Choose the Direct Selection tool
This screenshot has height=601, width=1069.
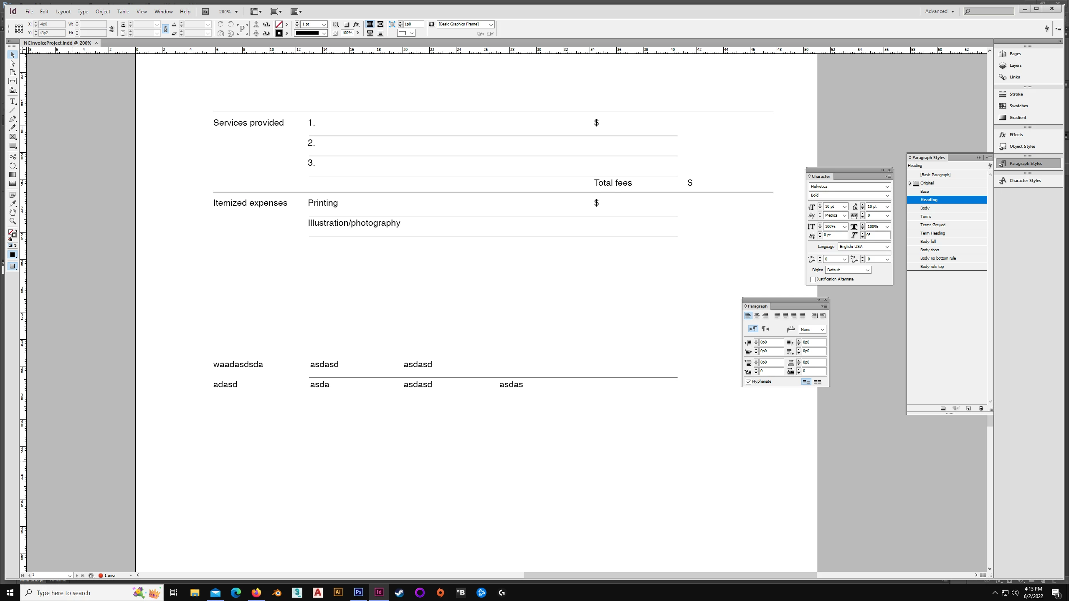(x=13, y=63)
